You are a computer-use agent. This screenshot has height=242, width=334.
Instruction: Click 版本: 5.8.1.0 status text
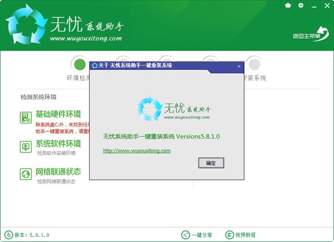32,235
